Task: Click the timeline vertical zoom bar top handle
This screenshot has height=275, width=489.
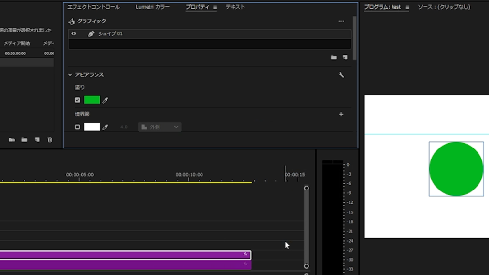Action: pos(307,188)
